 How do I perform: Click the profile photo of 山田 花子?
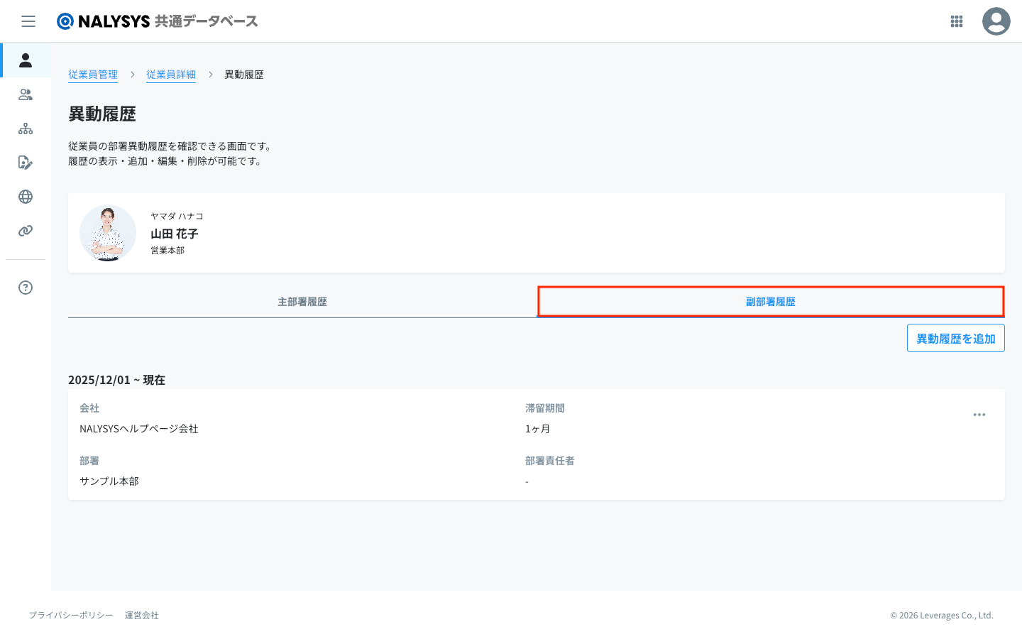point(108,233)
